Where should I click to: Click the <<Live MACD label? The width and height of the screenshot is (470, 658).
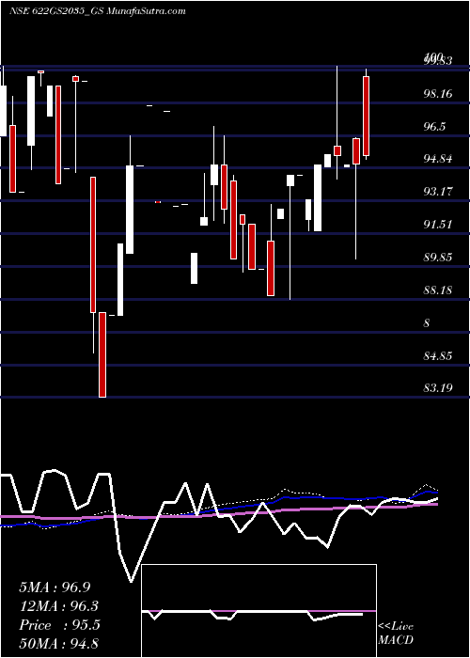pyautogui.click(x=396, y=634)
